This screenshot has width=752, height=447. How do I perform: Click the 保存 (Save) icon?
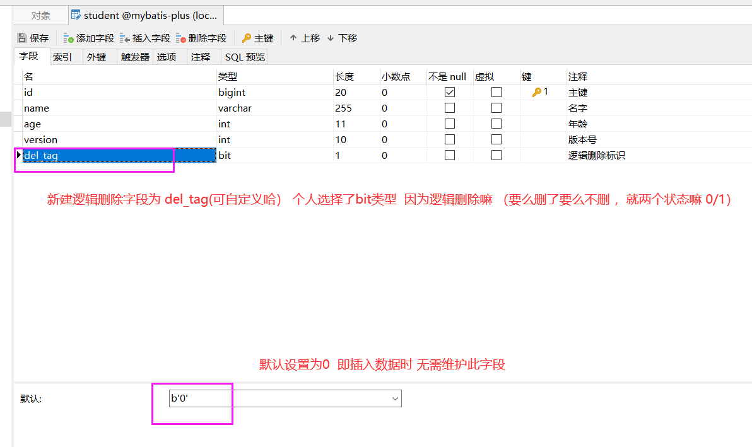(21, 38)
